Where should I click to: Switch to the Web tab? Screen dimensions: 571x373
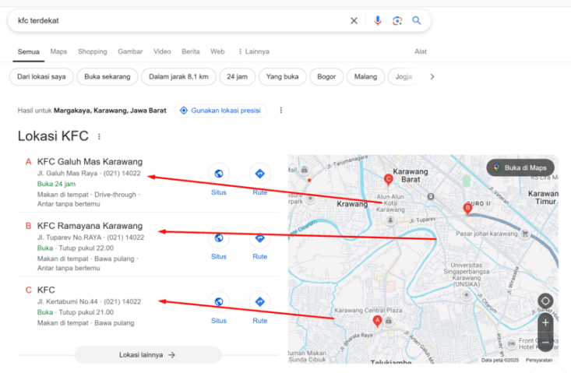[217, 51]
